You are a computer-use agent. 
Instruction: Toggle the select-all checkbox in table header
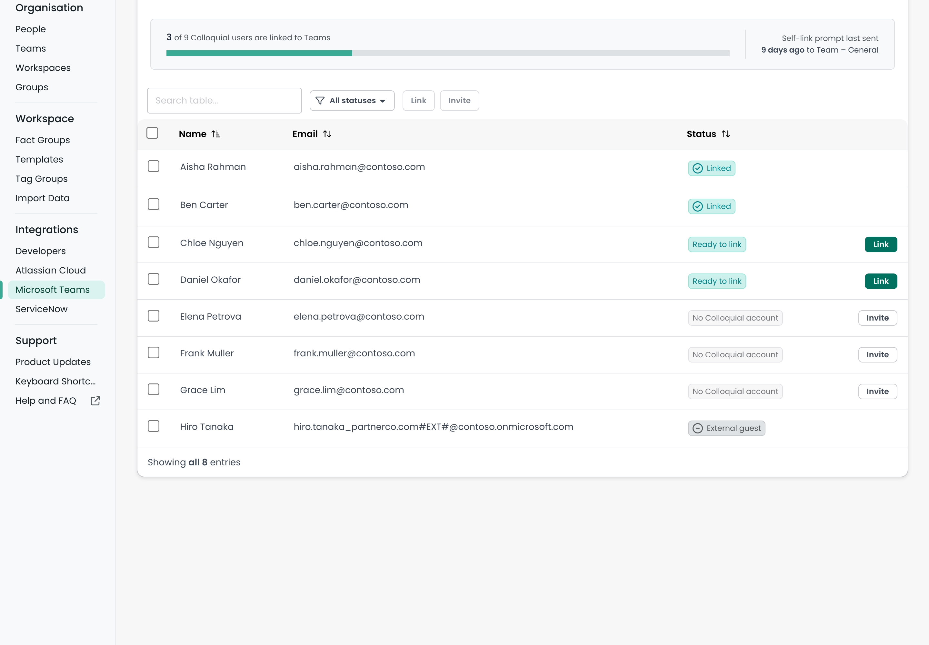click(x=152, y=133)
